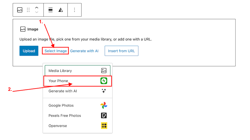Viewport: 250px width, 140px height.
Task: Click the Jetpack icon beside Your Phone
Action: [104, 81]
